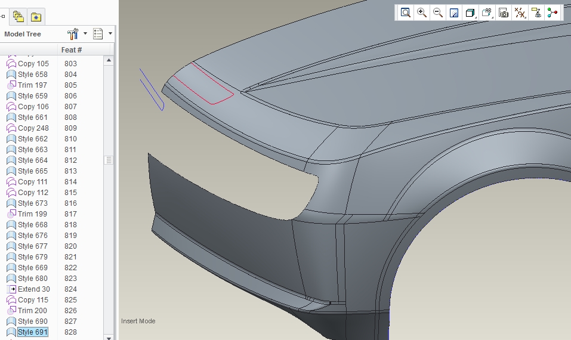Click the model tree scrollbar down arrow
571x340 pixels.
coord(109,338)
